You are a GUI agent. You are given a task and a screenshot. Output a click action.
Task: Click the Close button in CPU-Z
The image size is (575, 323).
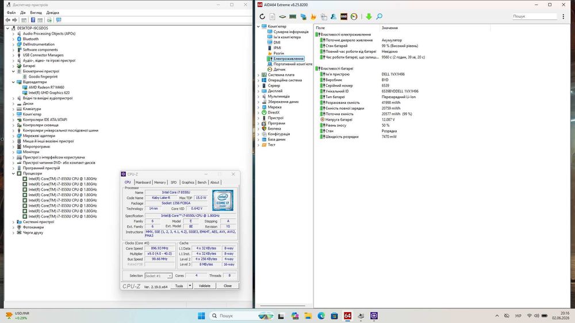[227, 286]
